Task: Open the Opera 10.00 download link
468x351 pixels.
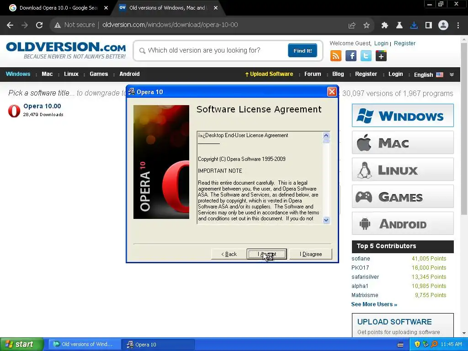Action: 42,106
